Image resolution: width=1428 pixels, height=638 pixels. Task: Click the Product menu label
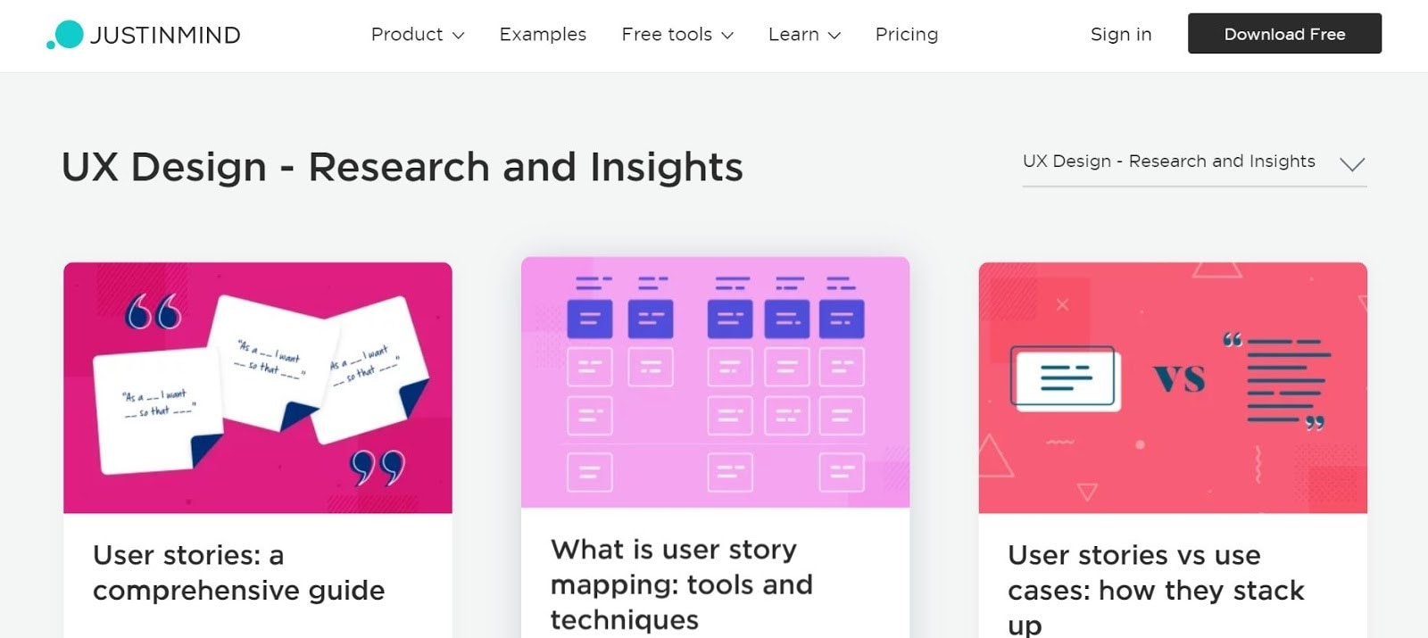[407, 35]
